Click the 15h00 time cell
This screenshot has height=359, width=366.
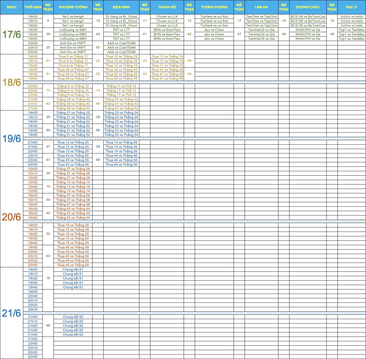(33, 169)
